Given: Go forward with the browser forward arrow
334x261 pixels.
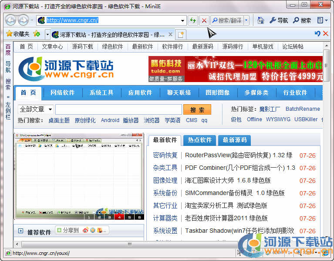Looking at the screenshot, I should tap(23, 20).
